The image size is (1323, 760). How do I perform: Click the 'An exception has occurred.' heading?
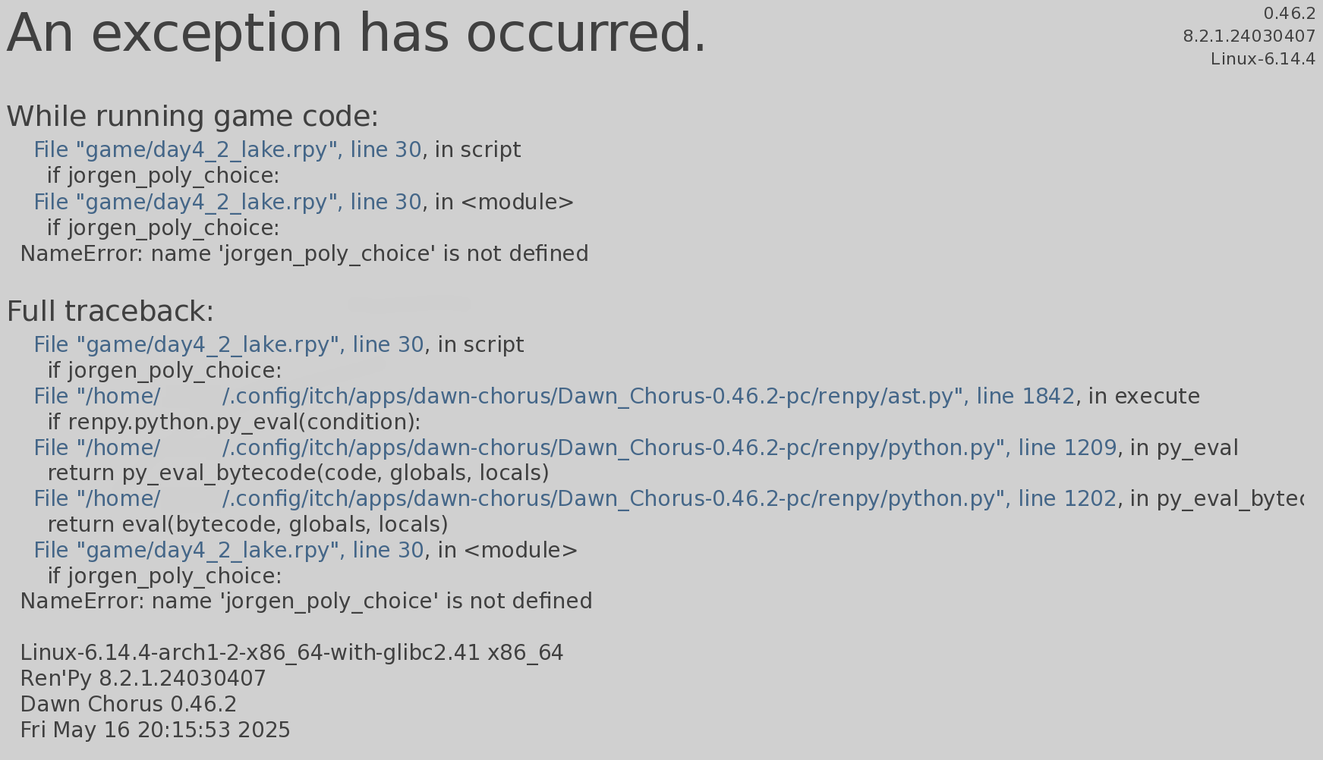356,33
